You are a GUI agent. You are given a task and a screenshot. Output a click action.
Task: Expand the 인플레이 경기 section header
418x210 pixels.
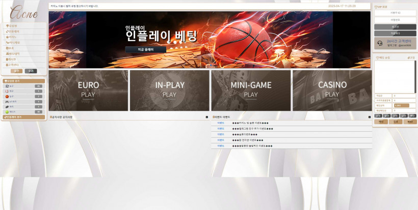[24, 117]
